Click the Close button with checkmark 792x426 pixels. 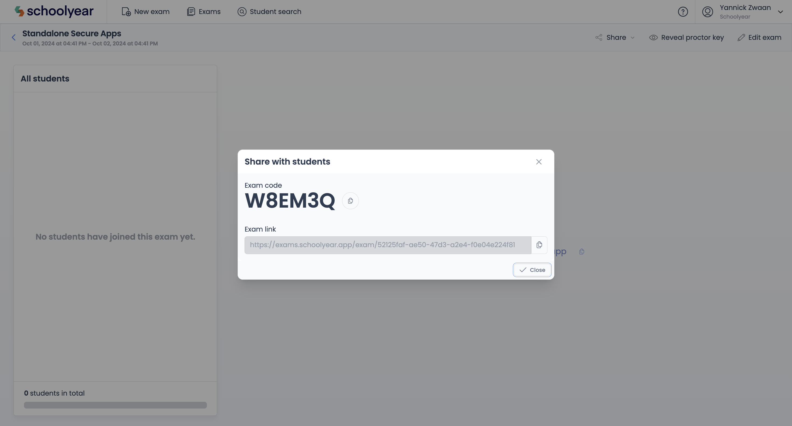pos(532,270)
